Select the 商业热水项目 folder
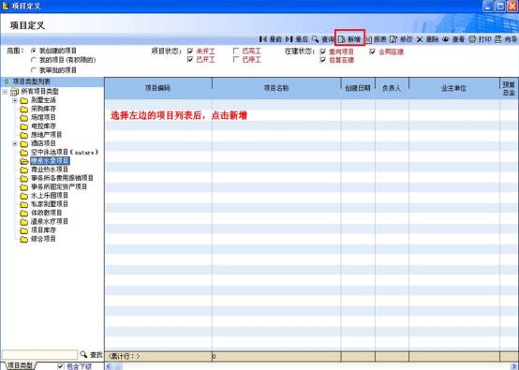This screenshot has height=370, width=519. [50, 170]
